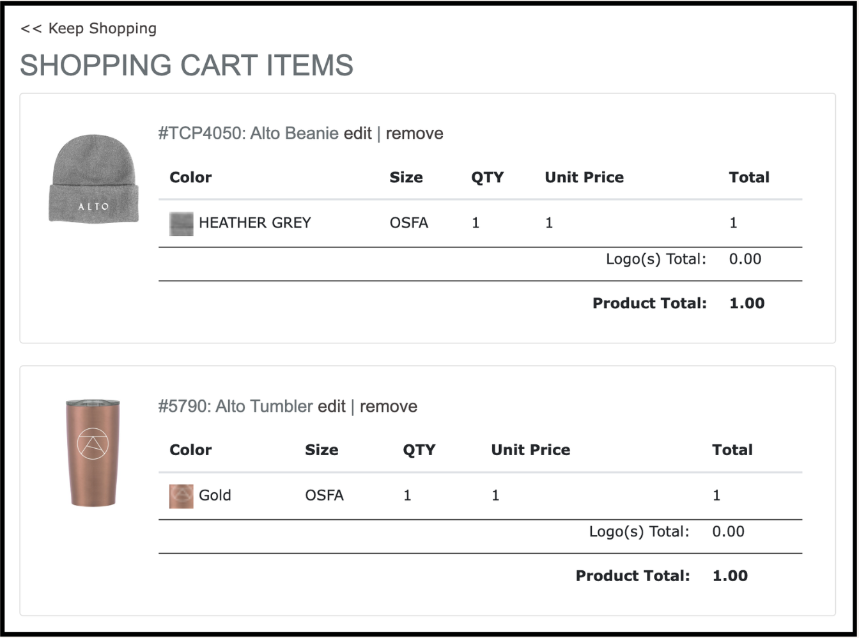
Task: Click the Gold color swatch
Action: click(x=181, y=496)
